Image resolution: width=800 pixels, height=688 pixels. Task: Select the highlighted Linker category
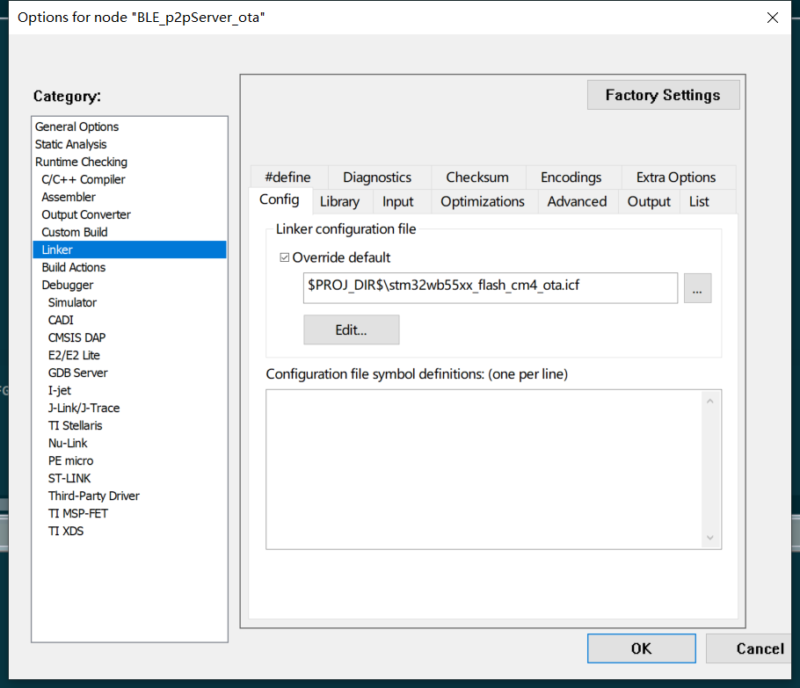tap(129, 250)
